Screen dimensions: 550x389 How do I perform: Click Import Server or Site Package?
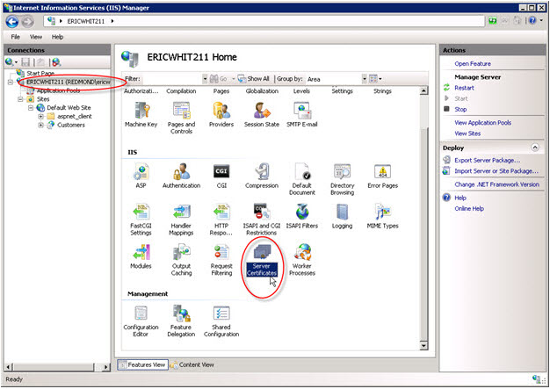496,171
